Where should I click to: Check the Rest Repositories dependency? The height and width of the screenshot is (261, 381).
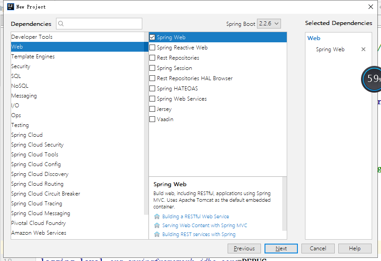[x=152, y=57]
